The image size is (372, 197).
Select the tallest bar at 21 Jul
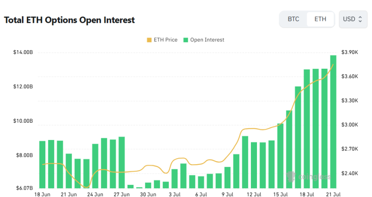click(333, 122)
